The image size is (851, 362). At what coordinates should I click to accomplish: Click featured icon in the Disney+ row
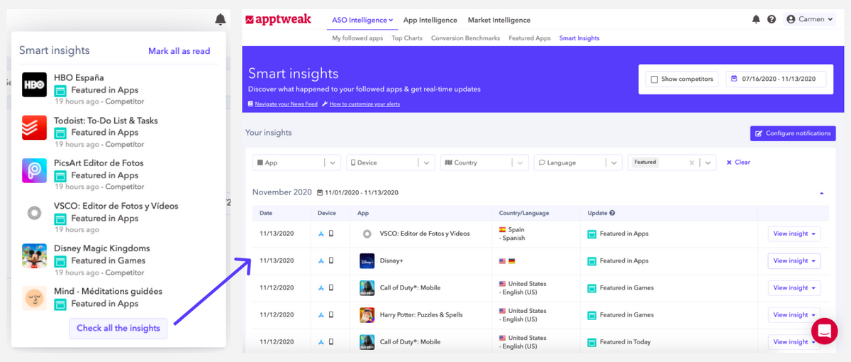tap(592, 260)
